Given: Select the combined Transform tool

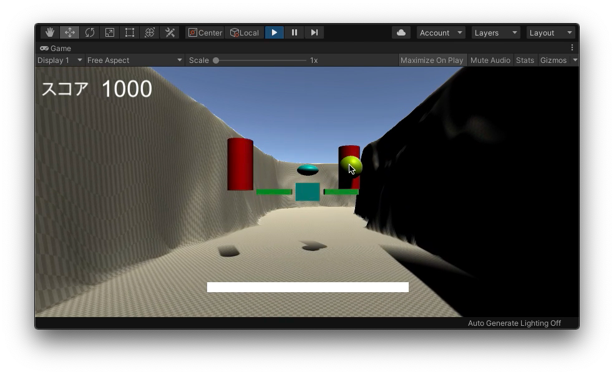Looking at the screenshot, I should pos(150,32).
